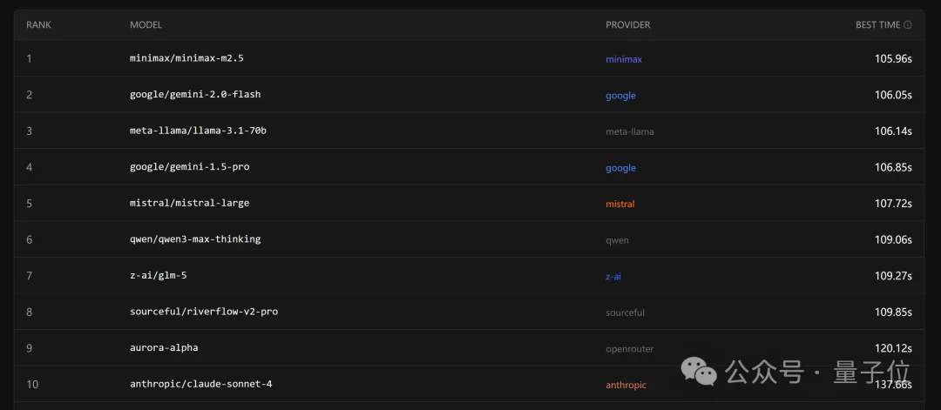Sort by the RANK column header
Image resolution: width=941 pixels, height=410 pixels.
coord(38,25)
